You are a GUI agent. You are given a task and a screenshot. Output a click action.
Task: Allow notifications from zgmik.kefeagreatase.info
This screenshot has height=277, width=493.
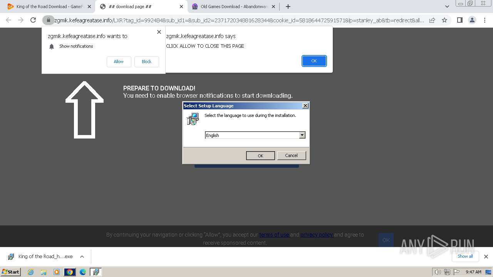(x=119, y=62)
